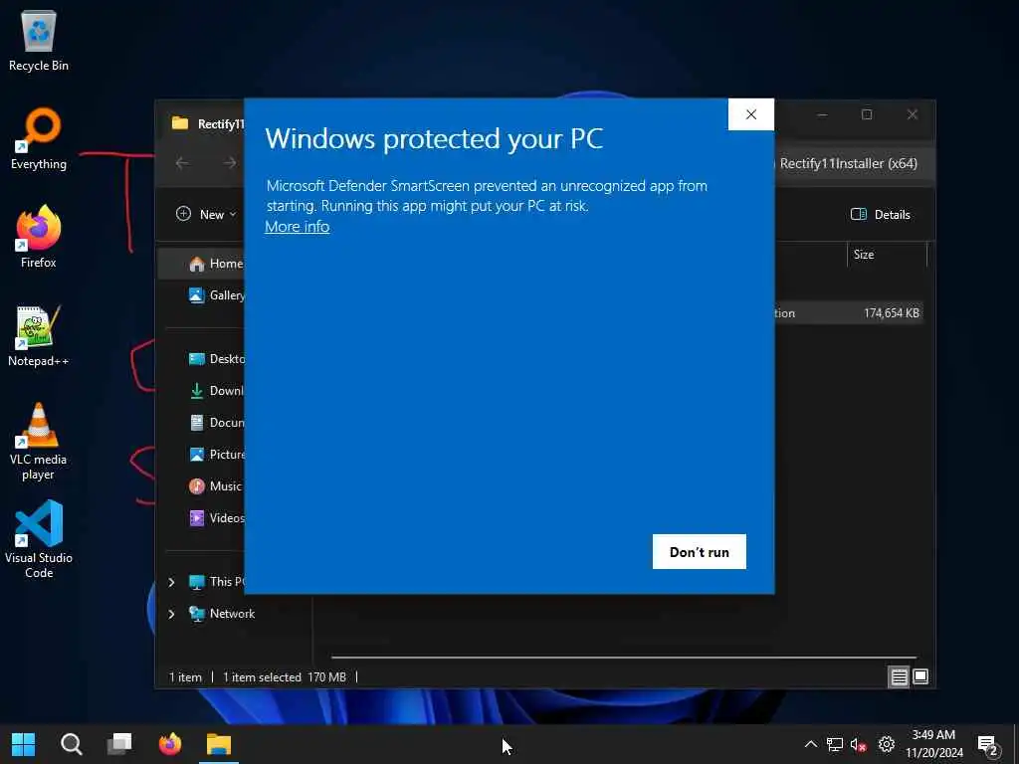Launch VLC media player shortcut
Screen dimensions: 1019x764
click(x=39, y=442)
